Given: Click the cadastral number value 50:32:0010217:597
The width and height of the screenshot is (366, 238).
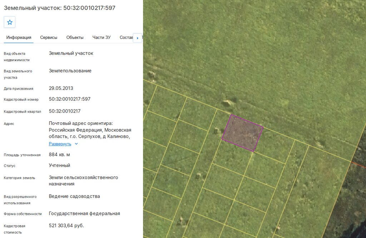Looking at the screenshot, I should pyautogui.click(x=70, y=99).
